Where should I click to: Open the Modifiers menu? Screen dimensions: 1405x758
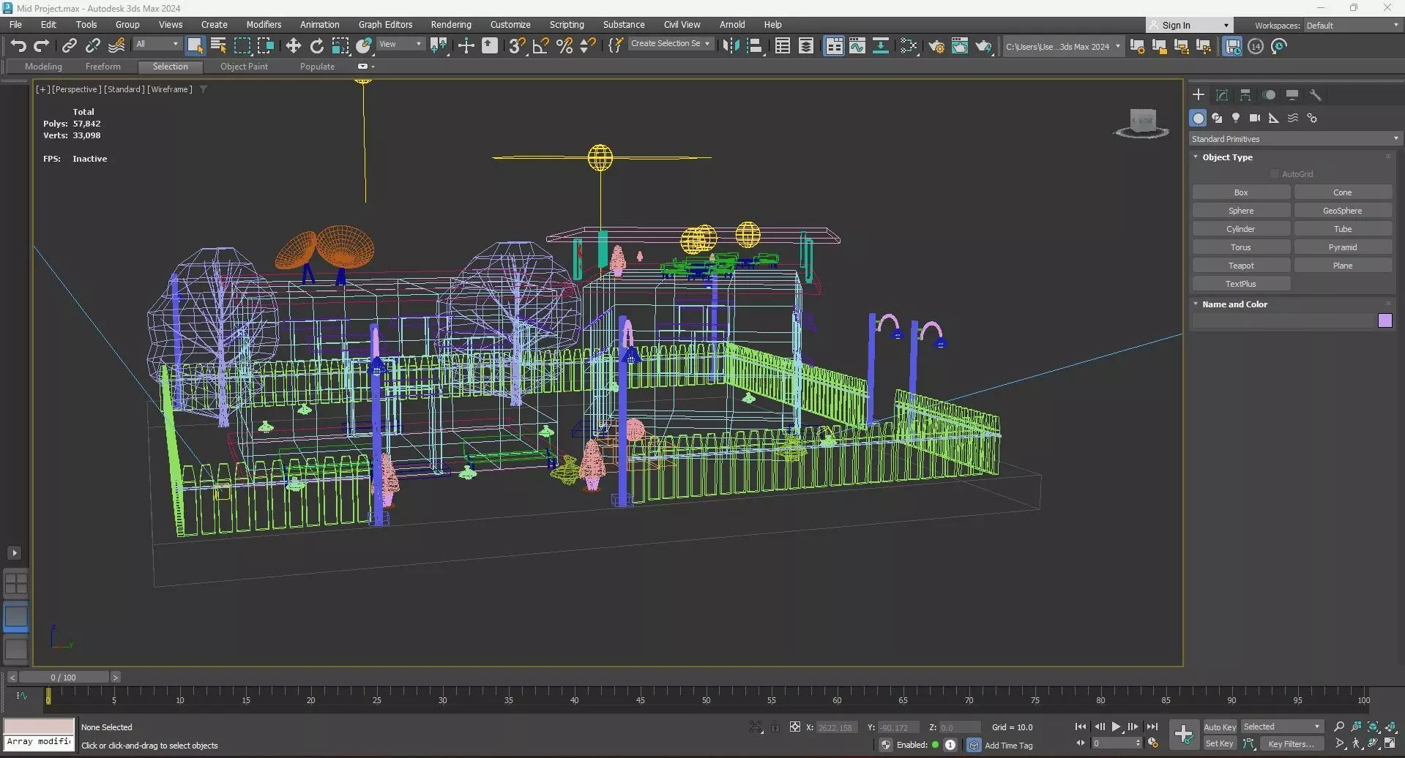264,24
